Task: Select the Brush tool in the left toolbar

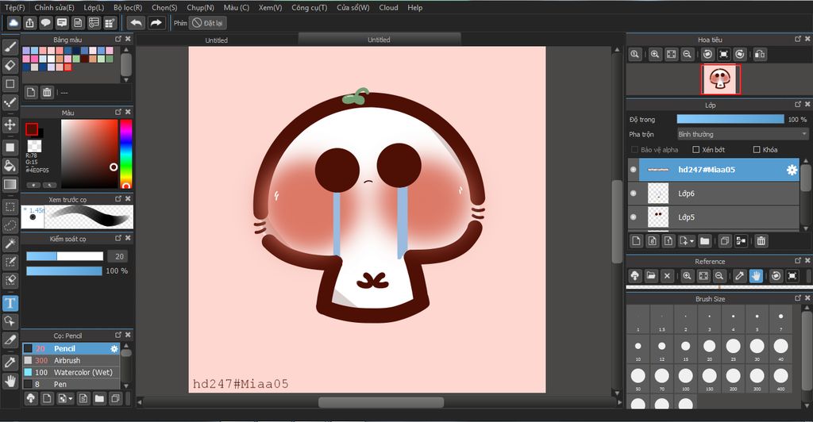Action: 10,47
